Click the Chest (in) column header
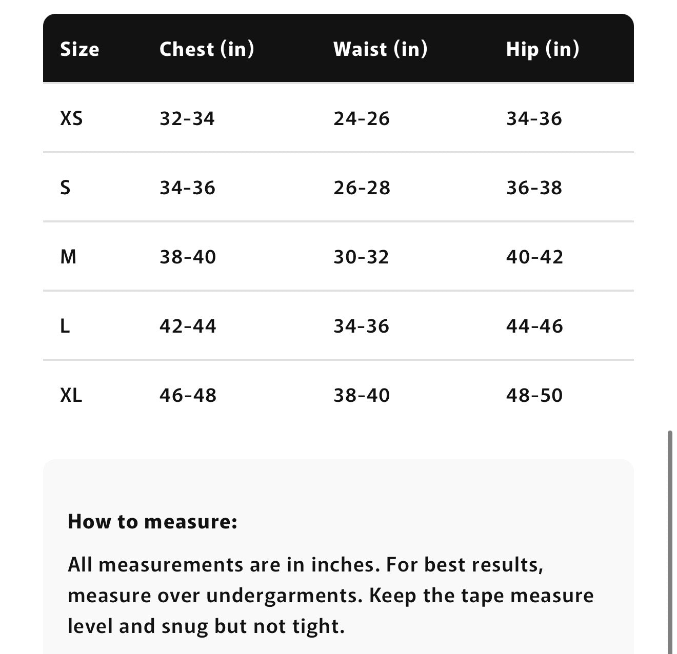Screen dimensions: 677x654 pos(207,49)
